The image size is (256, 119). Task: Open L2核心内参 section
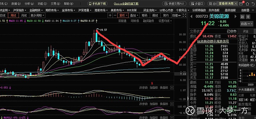(x=166, y=10)
